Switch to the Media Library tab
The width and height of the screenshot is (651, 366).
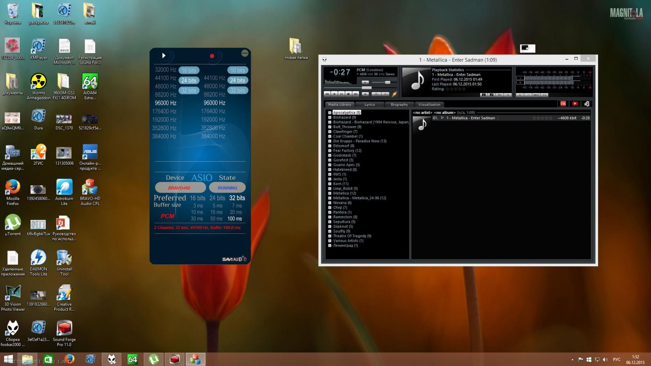(339, 105)
